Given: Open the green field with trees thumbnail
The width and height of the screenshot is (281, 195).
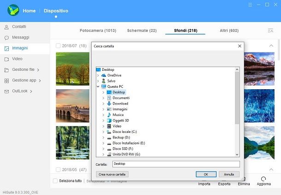Looking at the screenshot, I should (x=73, y=69).
